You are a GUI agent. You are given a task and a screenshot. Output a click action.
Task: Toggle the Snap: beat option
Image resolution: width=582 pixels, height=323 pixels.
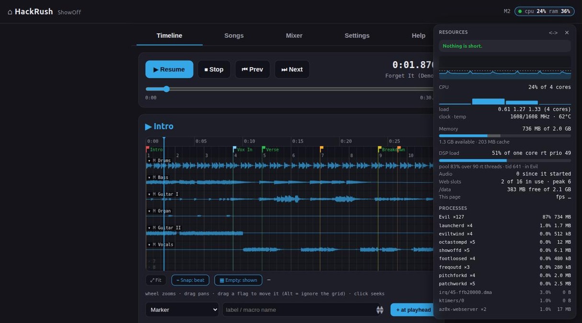190,280
